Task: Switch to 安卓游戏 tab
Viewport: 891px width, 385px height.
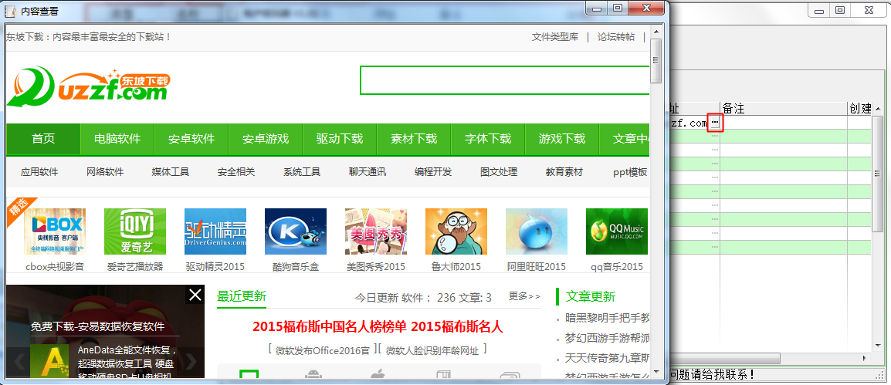Action: [266, 139]
